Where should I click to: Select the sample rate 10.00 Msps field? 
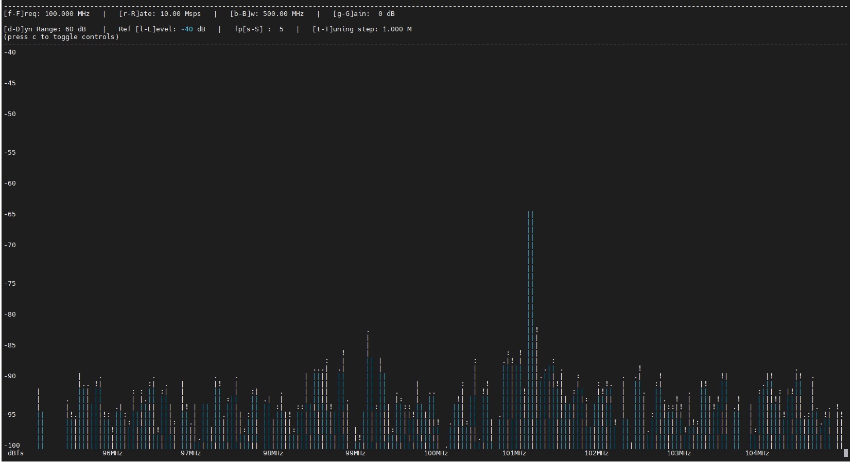point(180,14)
